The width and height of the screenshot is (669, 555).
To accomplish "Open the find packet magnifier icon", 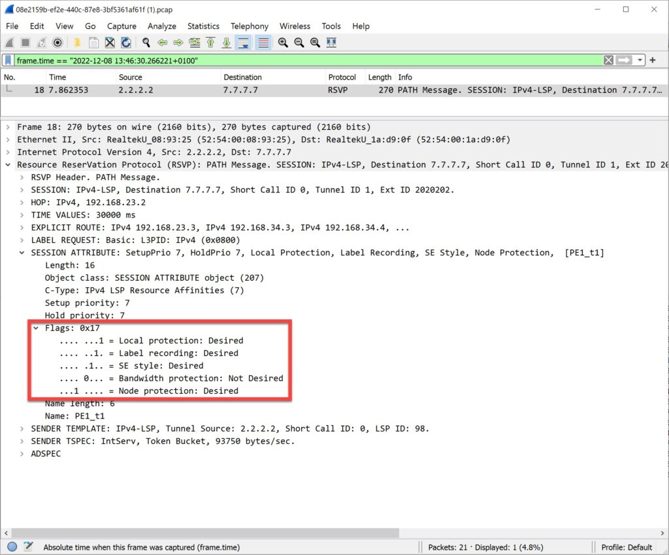I will 144,42.
